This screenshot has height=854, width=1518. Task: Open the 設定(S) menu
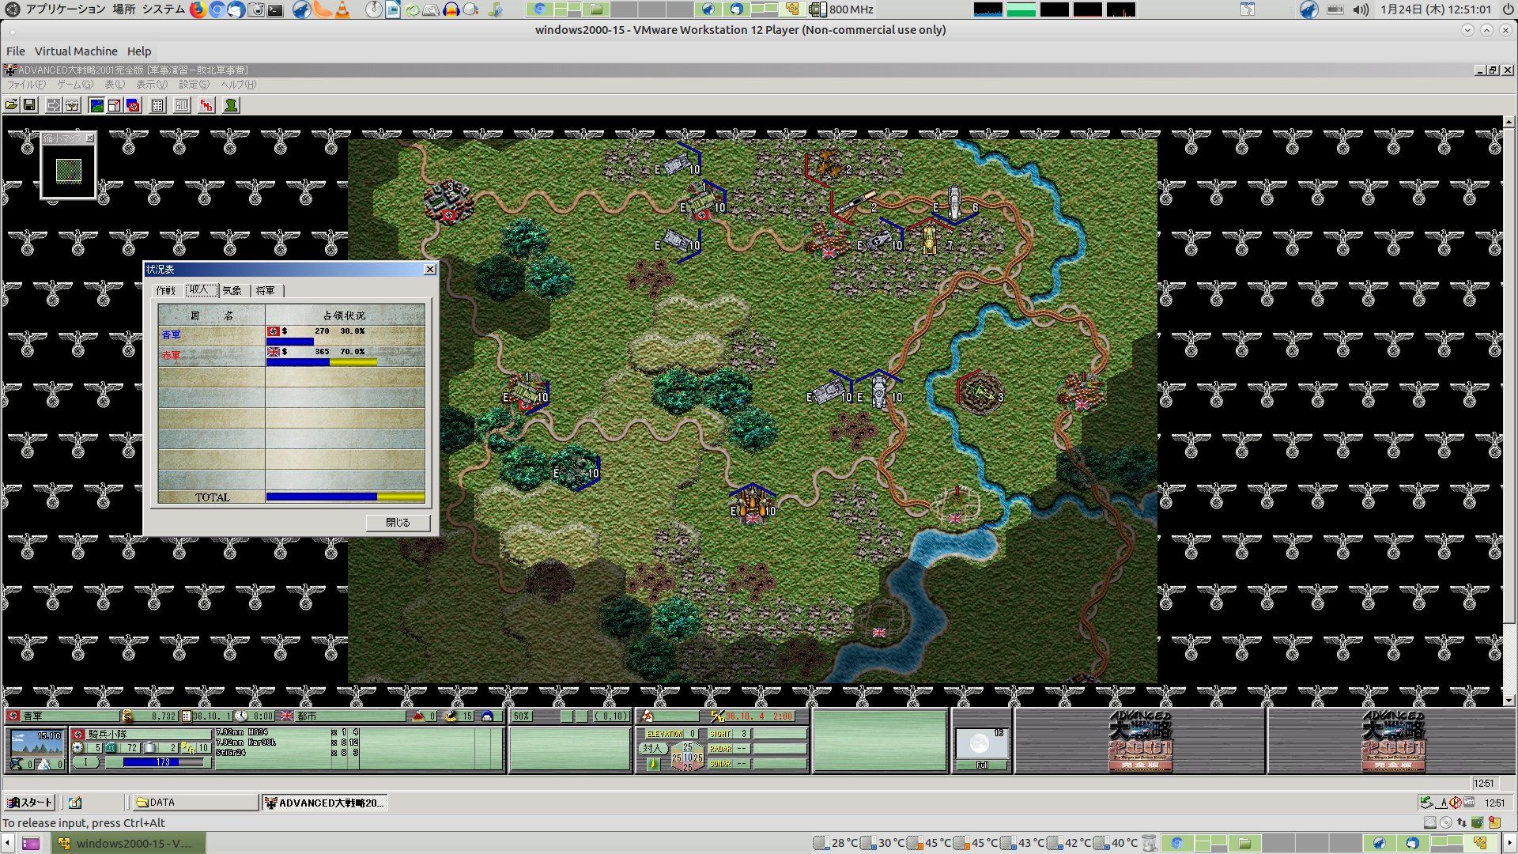point(194,85)
